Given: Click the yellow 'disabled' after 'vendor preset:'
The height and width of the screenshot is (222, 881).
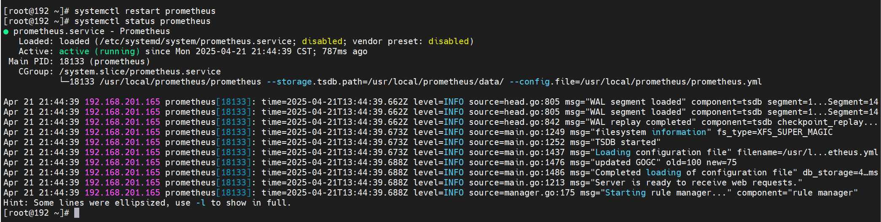Looking at the screenshot, I should pyautogui.click(x=449, y=41).
